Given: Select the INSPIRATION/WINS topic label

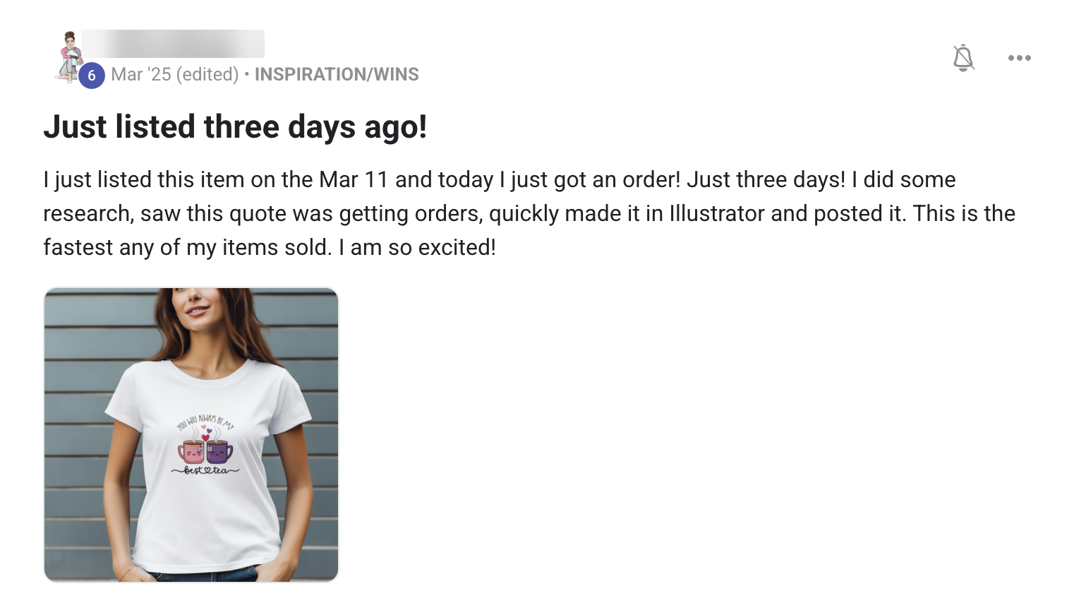Looking at the screenshot, I should (337, 73).
